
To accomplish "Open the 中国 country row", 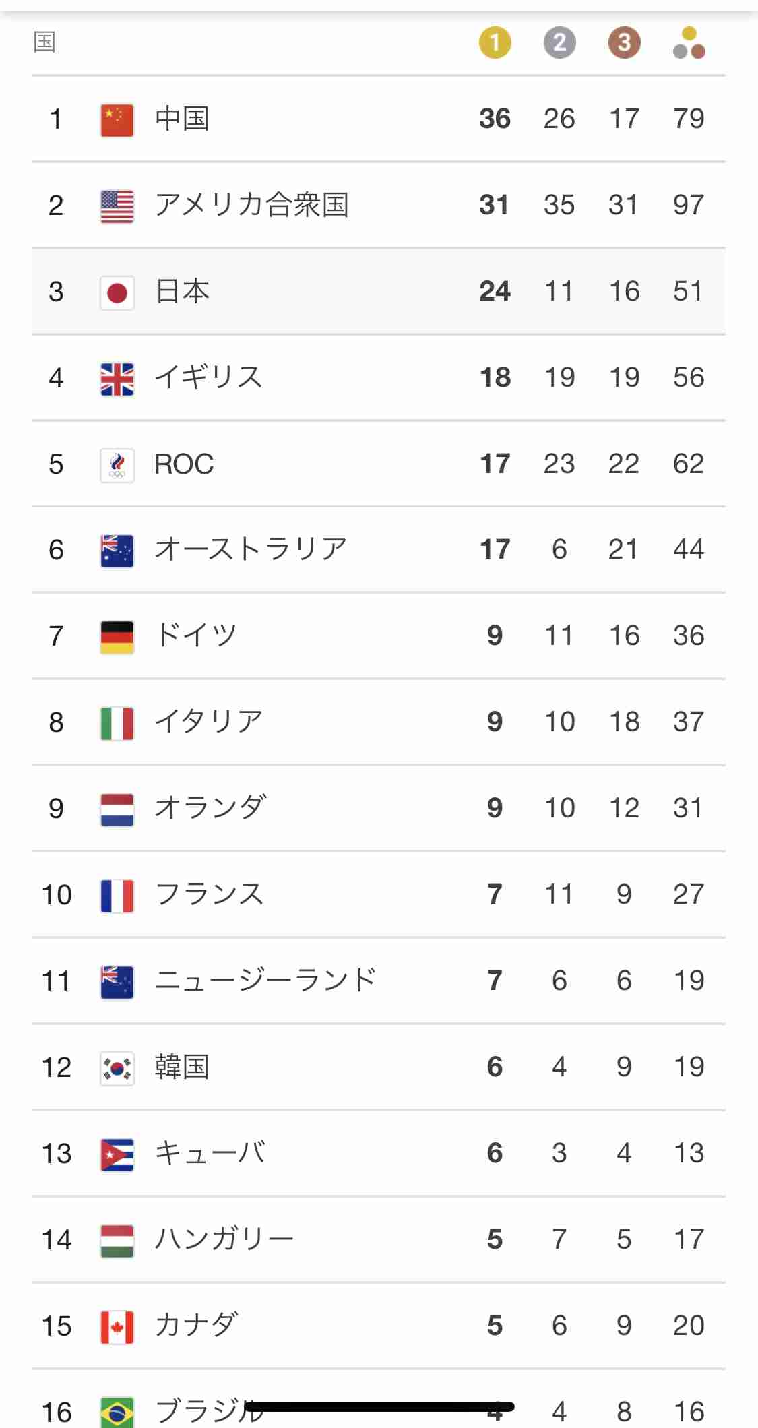I will point(182,119).
